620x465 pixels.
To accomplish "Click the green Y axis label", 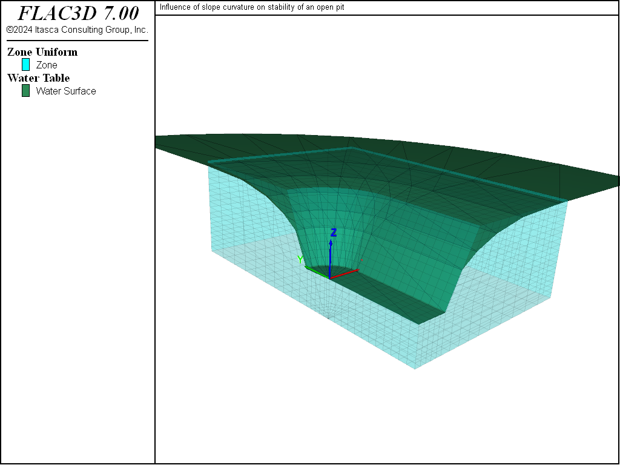I will point(300,260).
